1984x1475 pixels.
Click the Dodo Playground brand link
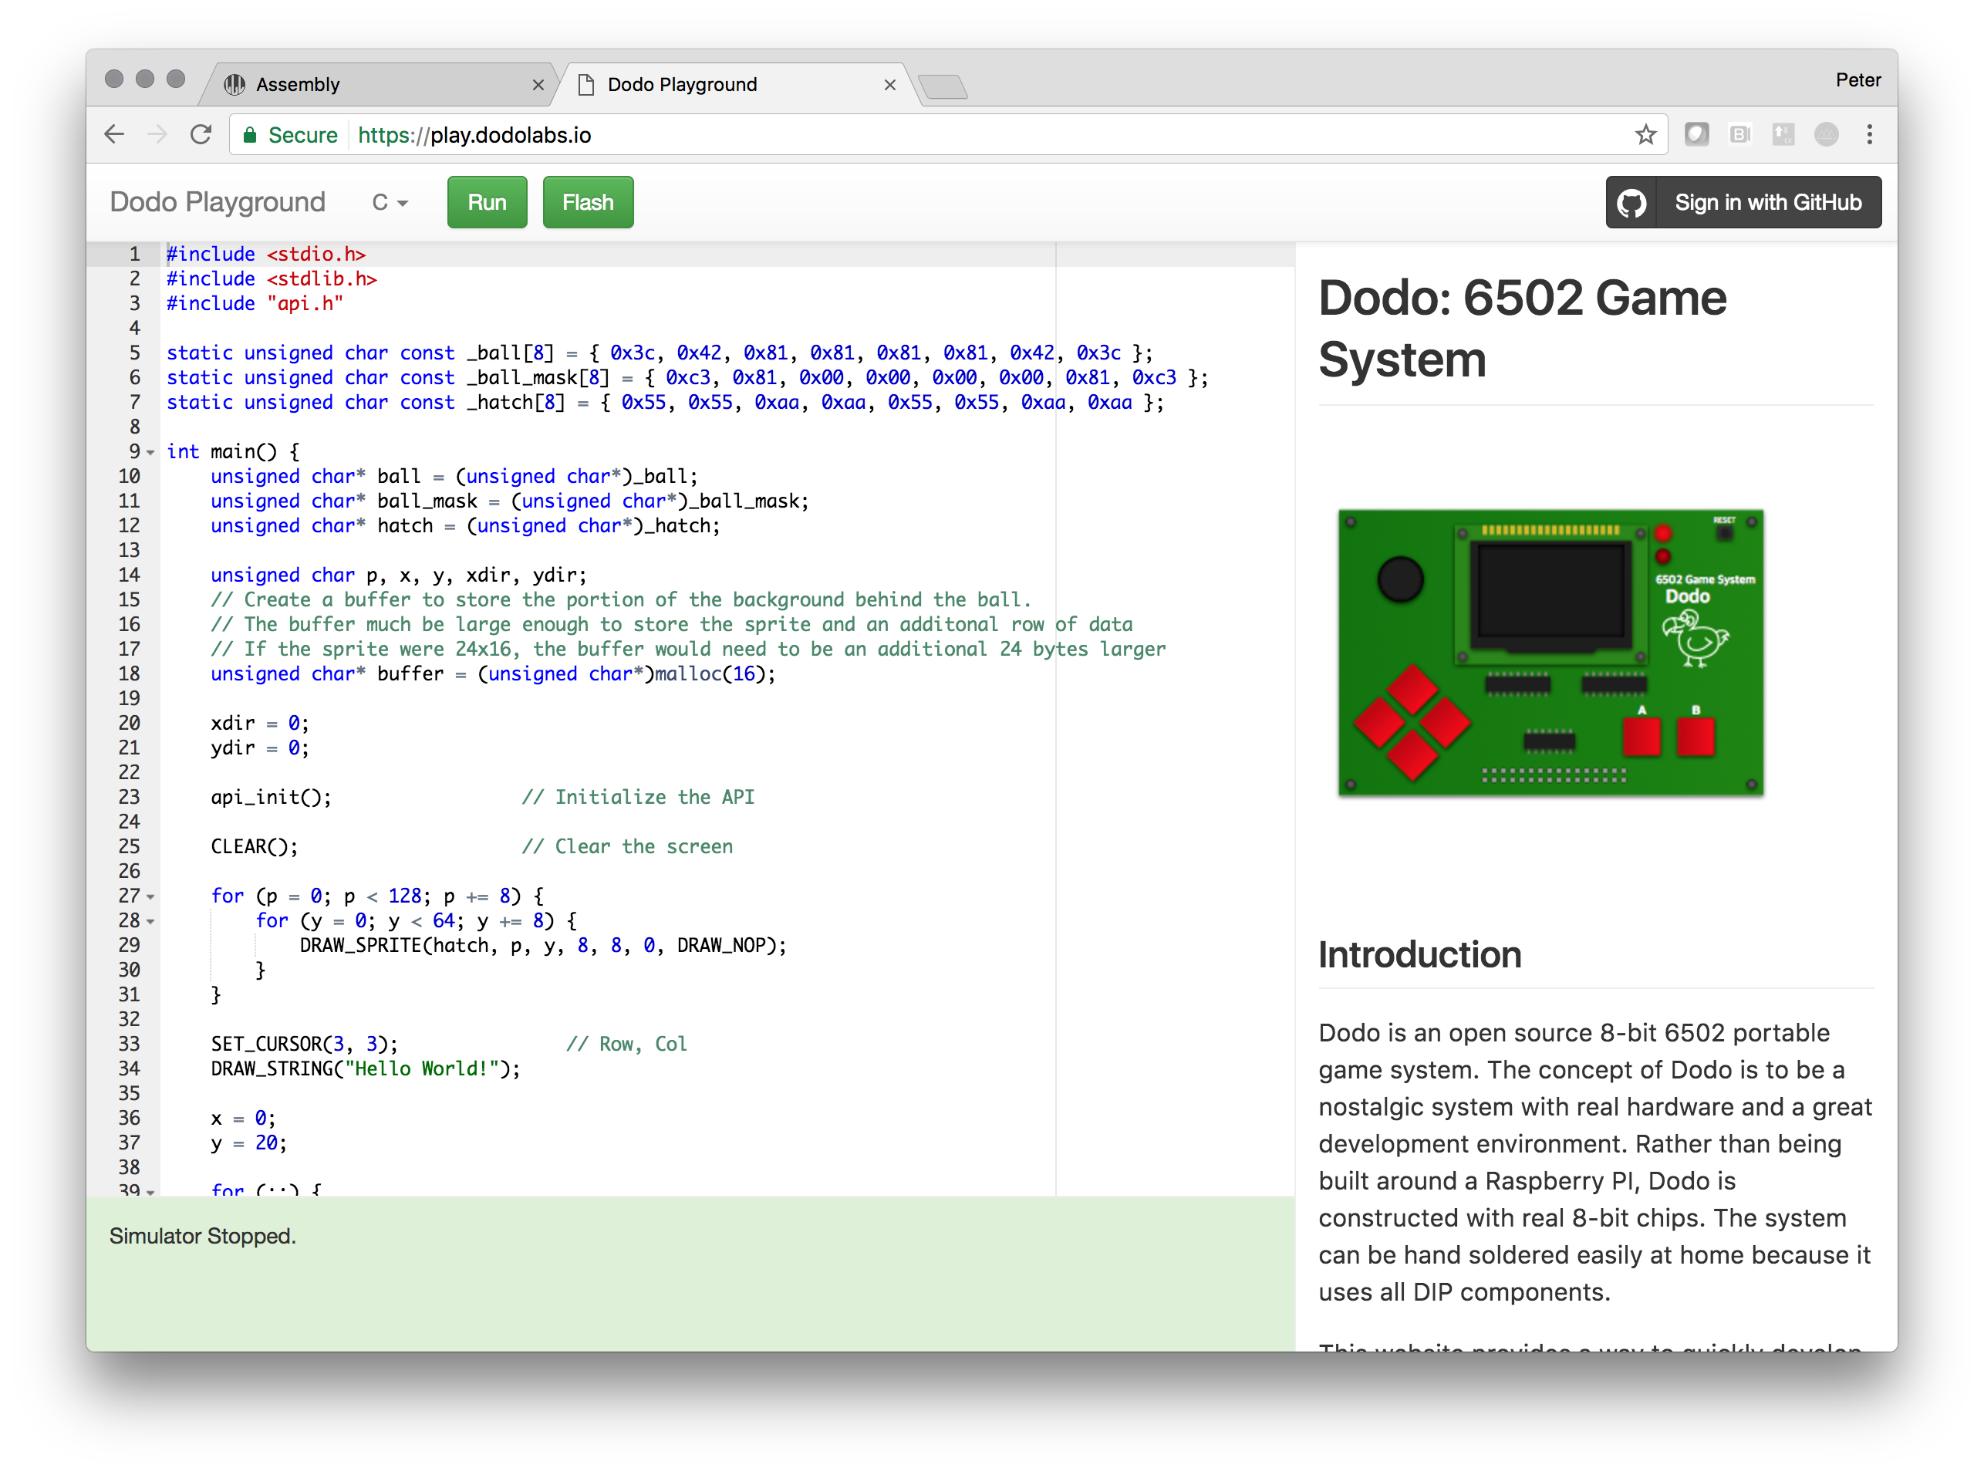(x=217, y=203)
